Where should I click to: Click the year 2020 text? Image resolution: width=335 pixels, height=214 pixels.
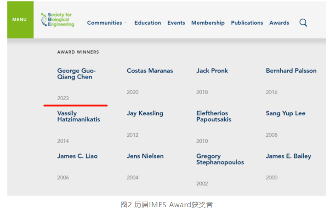coord(133,92)
